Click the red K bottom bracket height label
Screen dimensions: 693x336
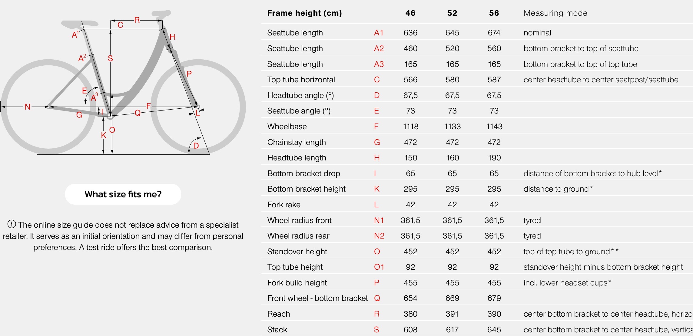(104, 135)
